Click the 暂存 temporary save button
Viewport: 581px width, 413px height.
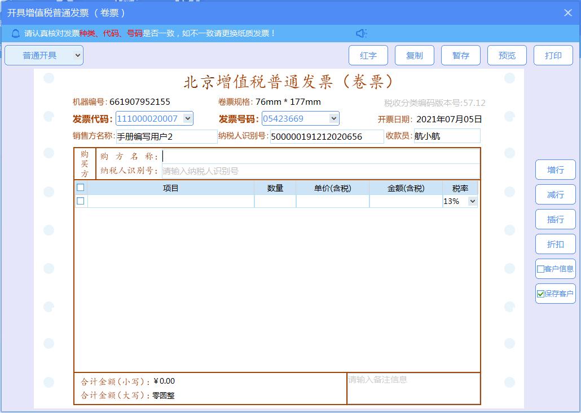point(461,55)
